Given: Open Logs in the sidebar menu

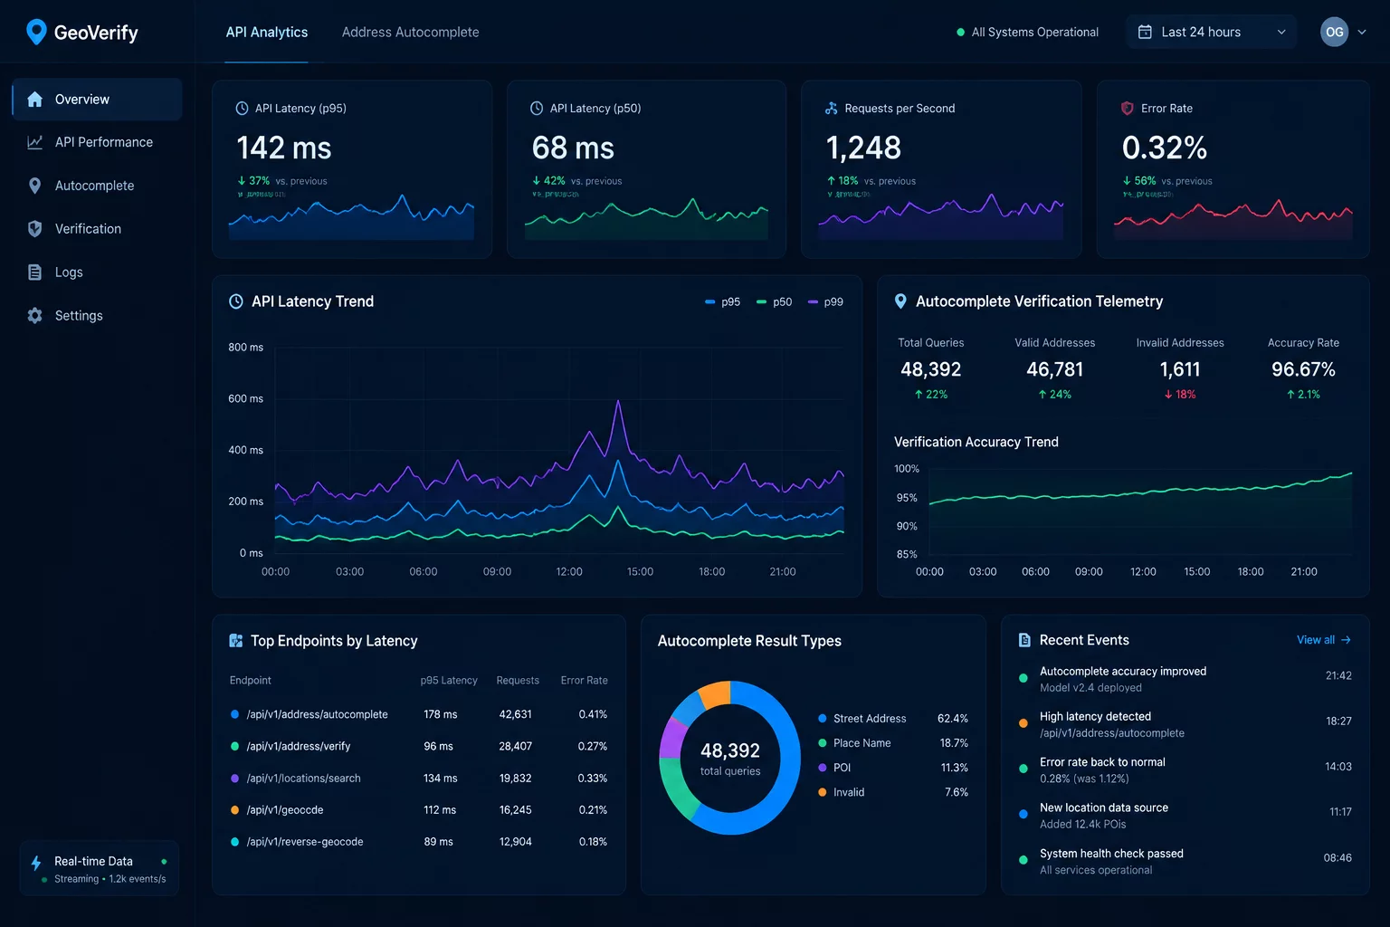Looking at the screenshot, I should click(x=97, y=272).
